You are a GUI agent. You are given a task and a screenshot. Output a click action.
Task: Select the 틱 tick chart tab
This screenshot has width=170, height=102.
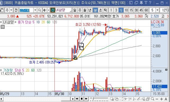[105, 10]
